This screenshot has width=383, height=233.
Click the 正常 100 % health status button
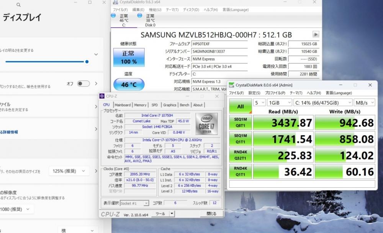pyautogui.click(x=129, y=57)
